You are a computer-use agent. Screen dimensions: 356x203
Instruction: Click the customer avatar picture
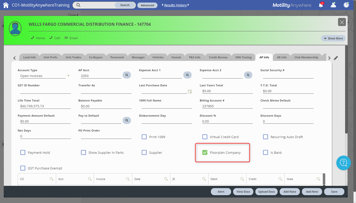pyautogui.click(x=15, y=29)
